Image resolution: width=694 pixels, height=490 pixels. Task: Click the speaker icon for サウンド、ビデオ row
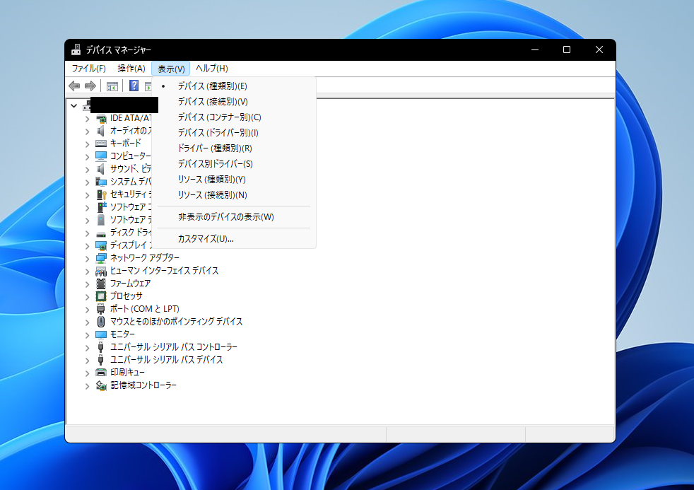click(101, 169)
